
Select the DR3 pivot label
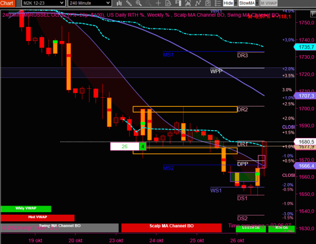point(243,55)
